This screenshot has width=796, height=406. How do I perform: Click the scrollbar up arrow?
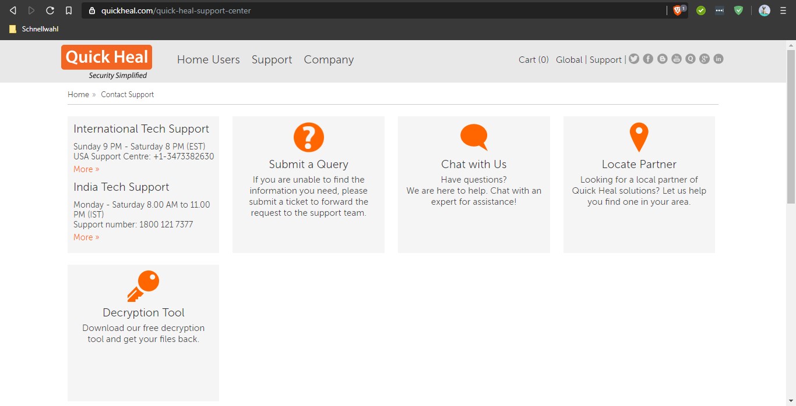(791, 45)
